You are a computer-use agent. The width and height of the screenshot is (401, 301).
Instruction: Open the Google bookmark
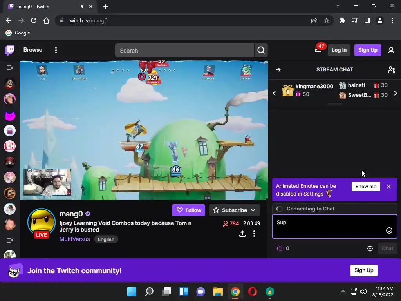pyautogui.click(x=18, y=33)
